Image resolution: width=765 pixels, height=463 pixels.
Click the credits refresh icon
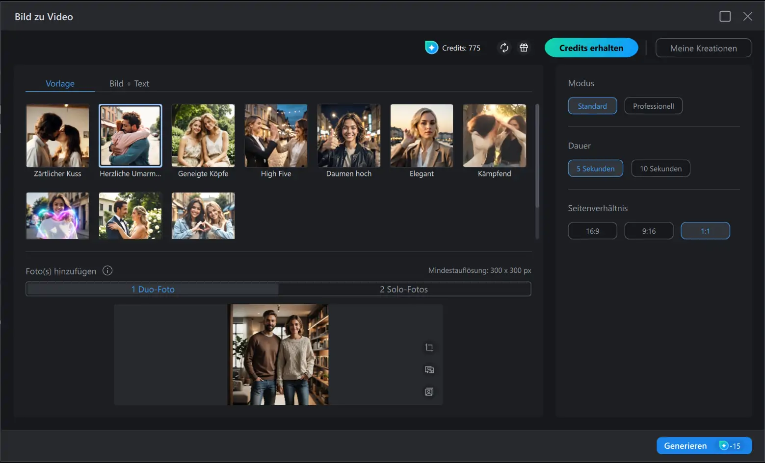click(504, 48)
